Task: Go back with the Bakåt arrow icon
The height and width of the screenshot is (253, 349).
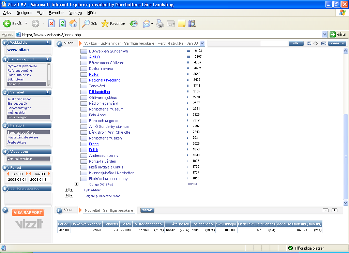Action: [x=7, y=24]
